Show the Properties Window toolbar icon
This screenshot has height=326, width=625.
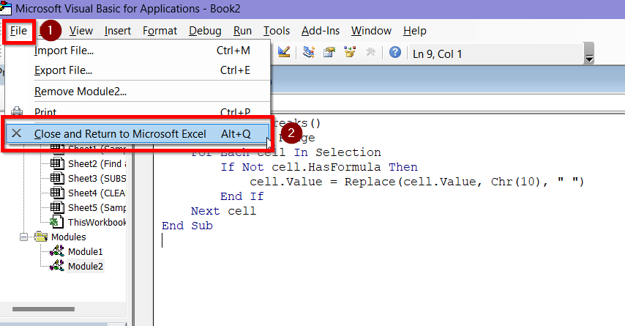pyautogui.click(x=329, y=52)
